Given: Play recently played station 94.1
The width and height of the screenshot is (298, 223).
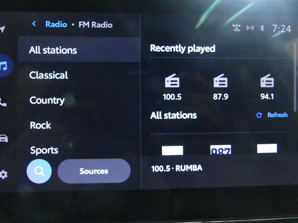Looking at the screenshot, I should [x=267, y=87].
